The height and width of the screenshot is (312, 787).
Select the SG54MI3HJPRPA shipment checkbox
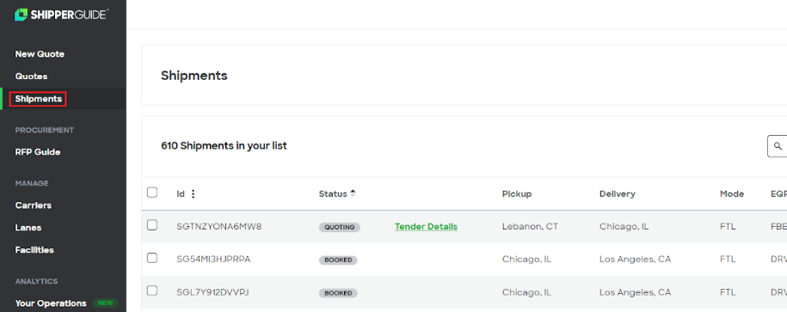(152, 259)
